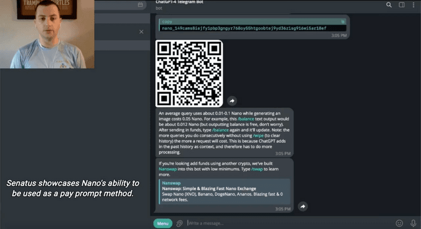Close the left panel with X icon

pos(141,32)
